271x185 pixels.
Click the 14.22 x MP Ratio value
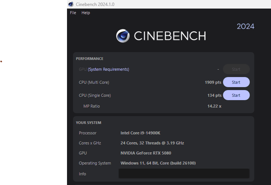(214, 106)
